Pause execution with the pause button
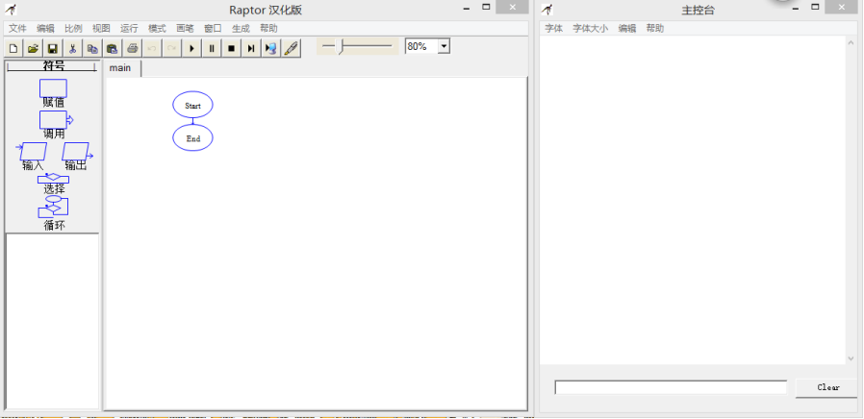 point(212,48)
